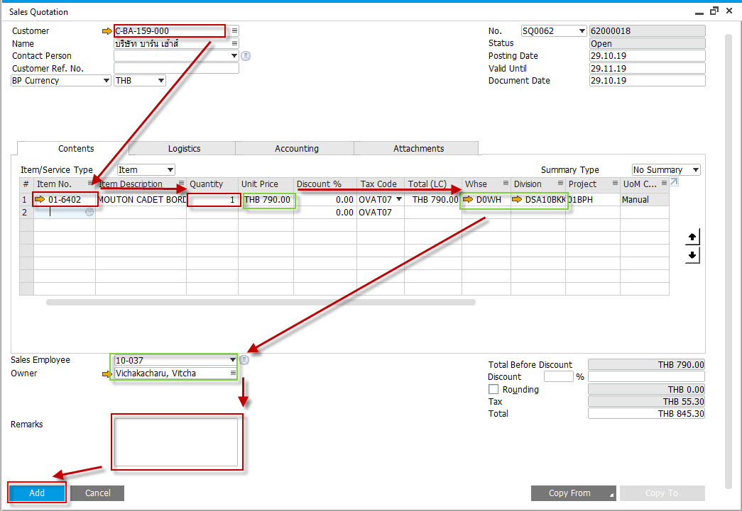Open the Owner link arrow
742x511 pixels.
point(107,374)
